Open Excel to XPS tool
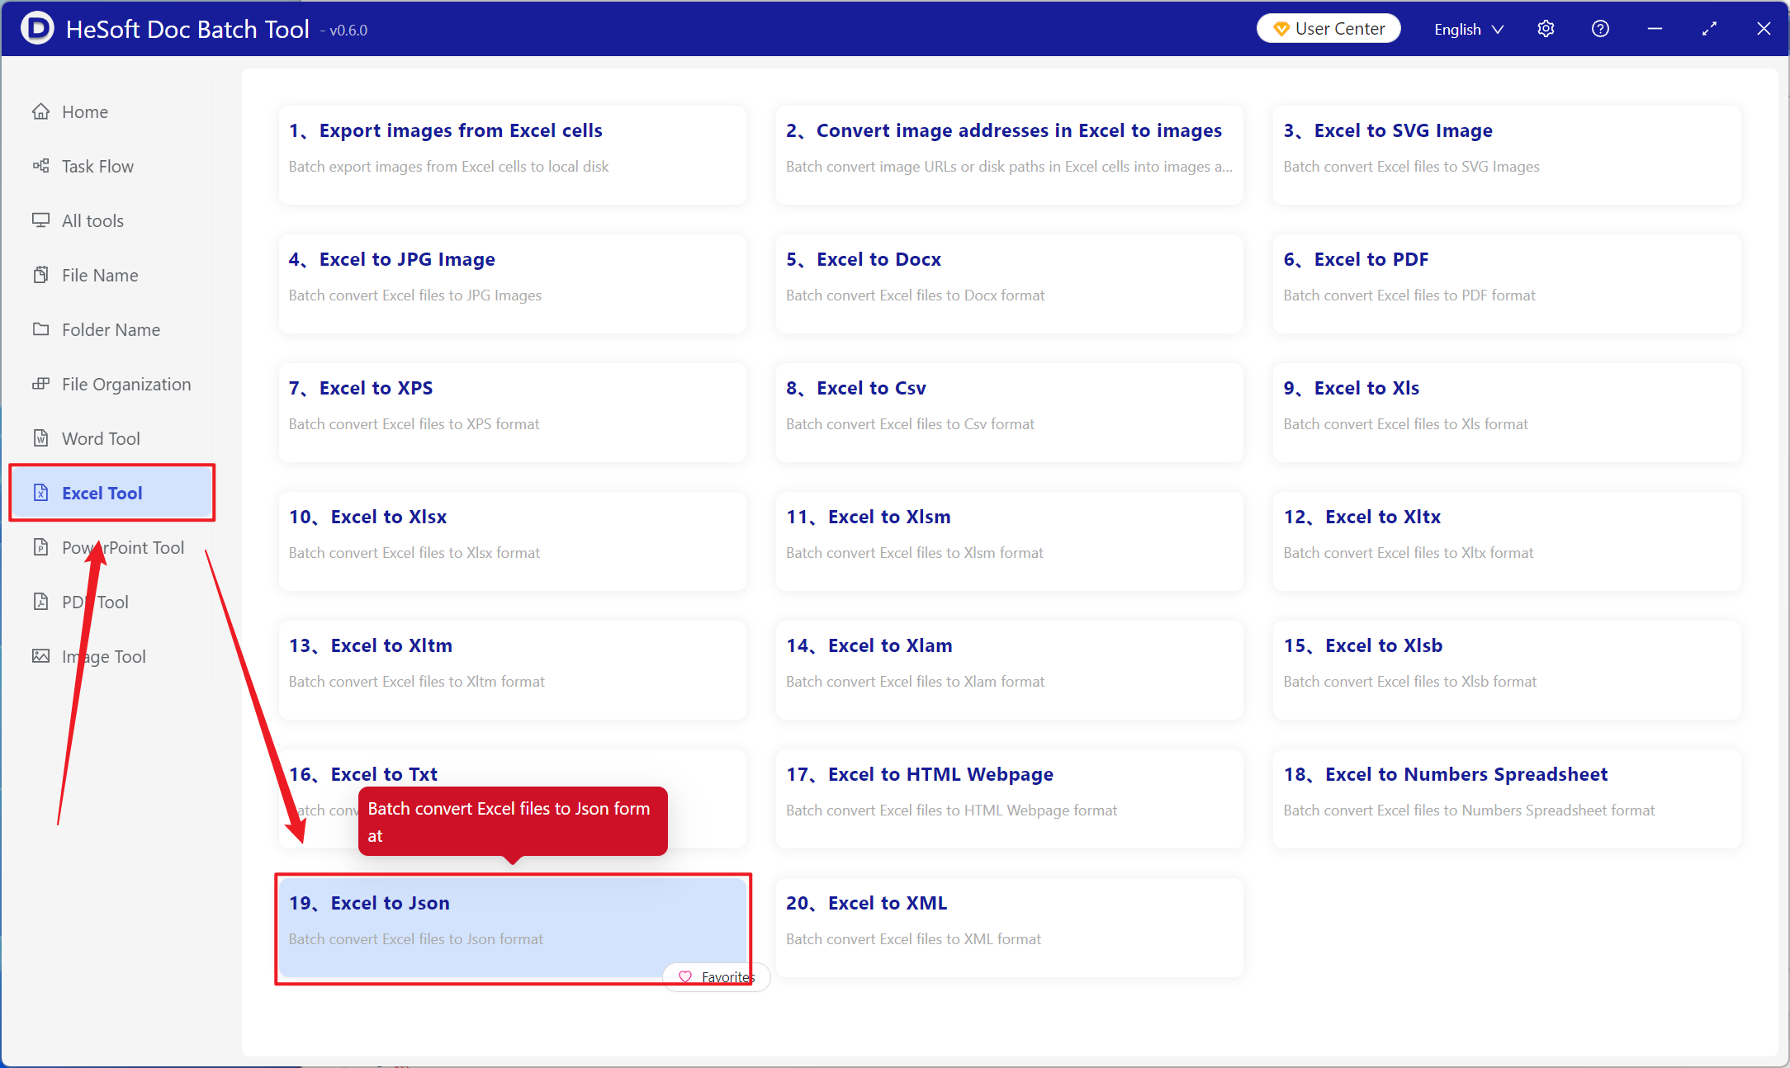The image size is (1790, 1068). tap(513, 413)
